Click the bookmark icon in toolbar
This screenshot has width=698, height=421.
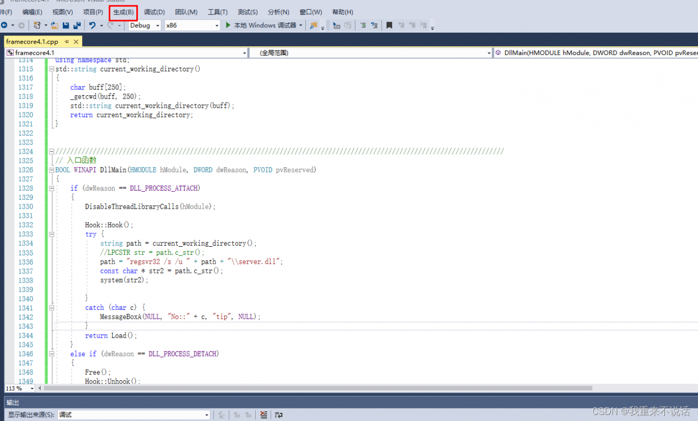pyautogui.click(x=389, y=25)
